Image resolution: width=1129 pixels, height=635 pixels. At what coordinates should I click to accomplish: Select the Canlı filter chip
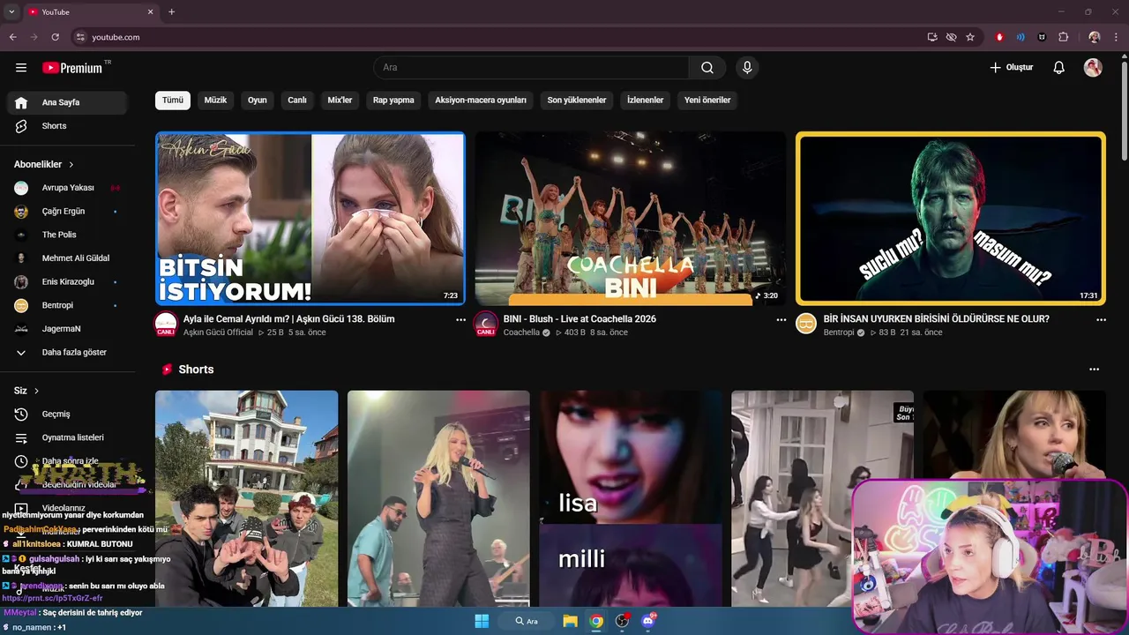297,100
